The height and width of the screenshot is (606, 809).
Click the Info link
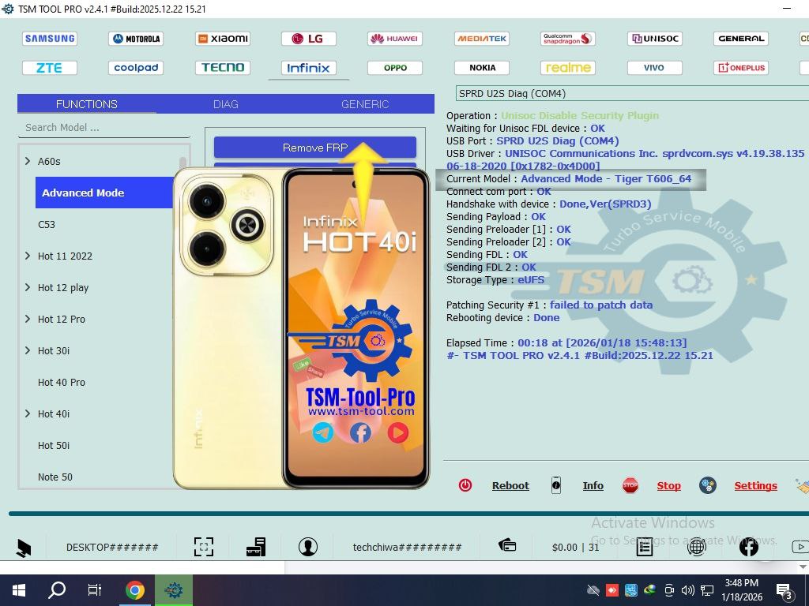click(x=593, y=485)
